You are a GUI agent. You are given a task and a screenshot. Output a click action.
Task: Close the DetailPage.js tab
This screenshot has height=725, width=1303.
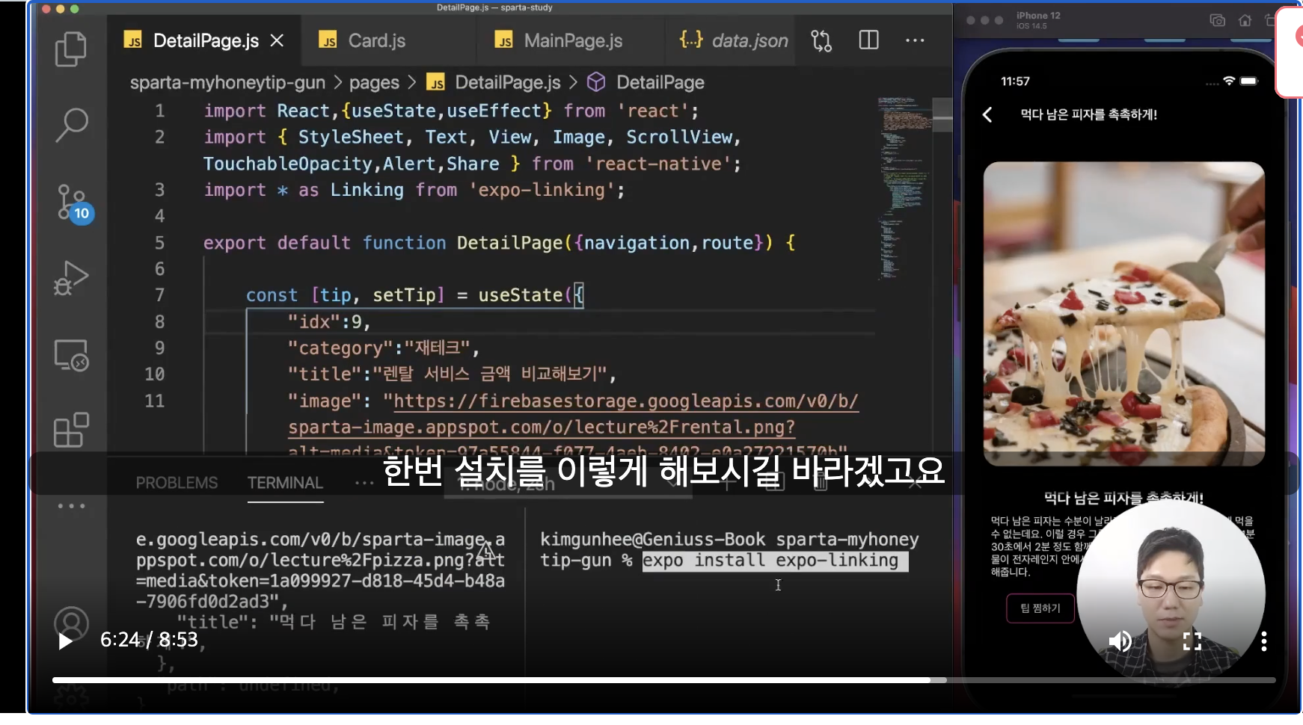tap(277, 40)
